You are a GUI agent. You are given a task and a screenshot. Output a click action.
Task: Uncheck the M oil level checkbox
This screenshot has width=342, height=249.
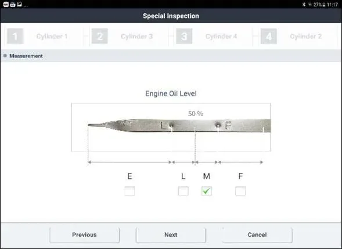(x=206, y=191)
